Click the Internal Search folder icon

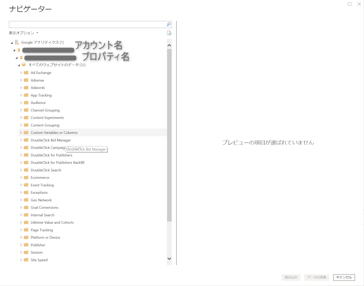(x=26, y=215)
